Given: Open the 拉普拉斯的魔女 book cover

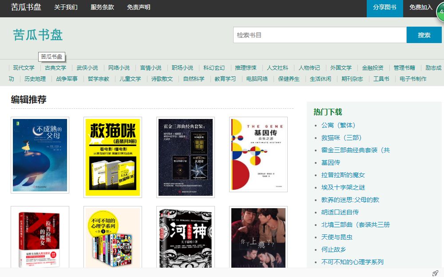Looking at the screenshot, I should click(x=40, y=237).
